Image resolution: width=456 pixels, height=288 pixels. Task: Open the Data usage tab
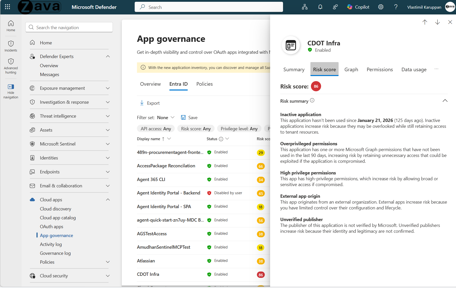414,69
